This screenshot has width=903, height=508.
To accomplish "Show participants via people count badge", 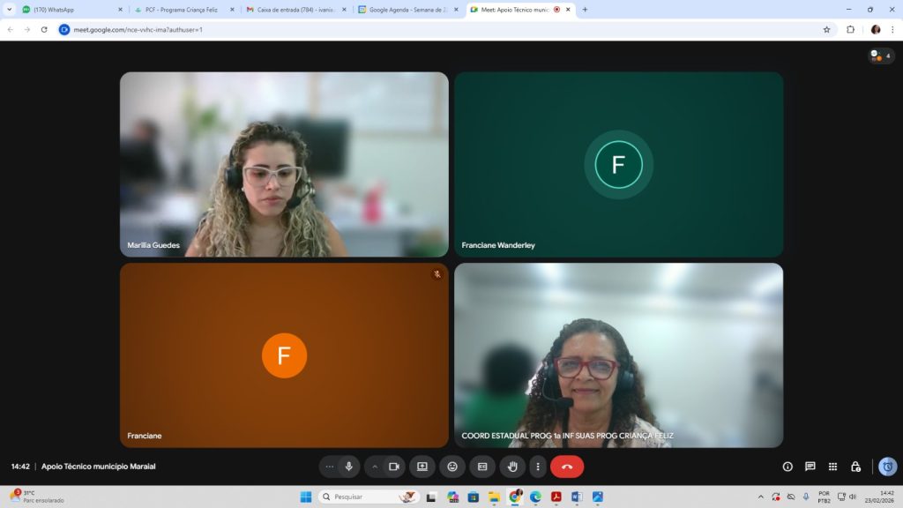I will click(x=881, y=56).
